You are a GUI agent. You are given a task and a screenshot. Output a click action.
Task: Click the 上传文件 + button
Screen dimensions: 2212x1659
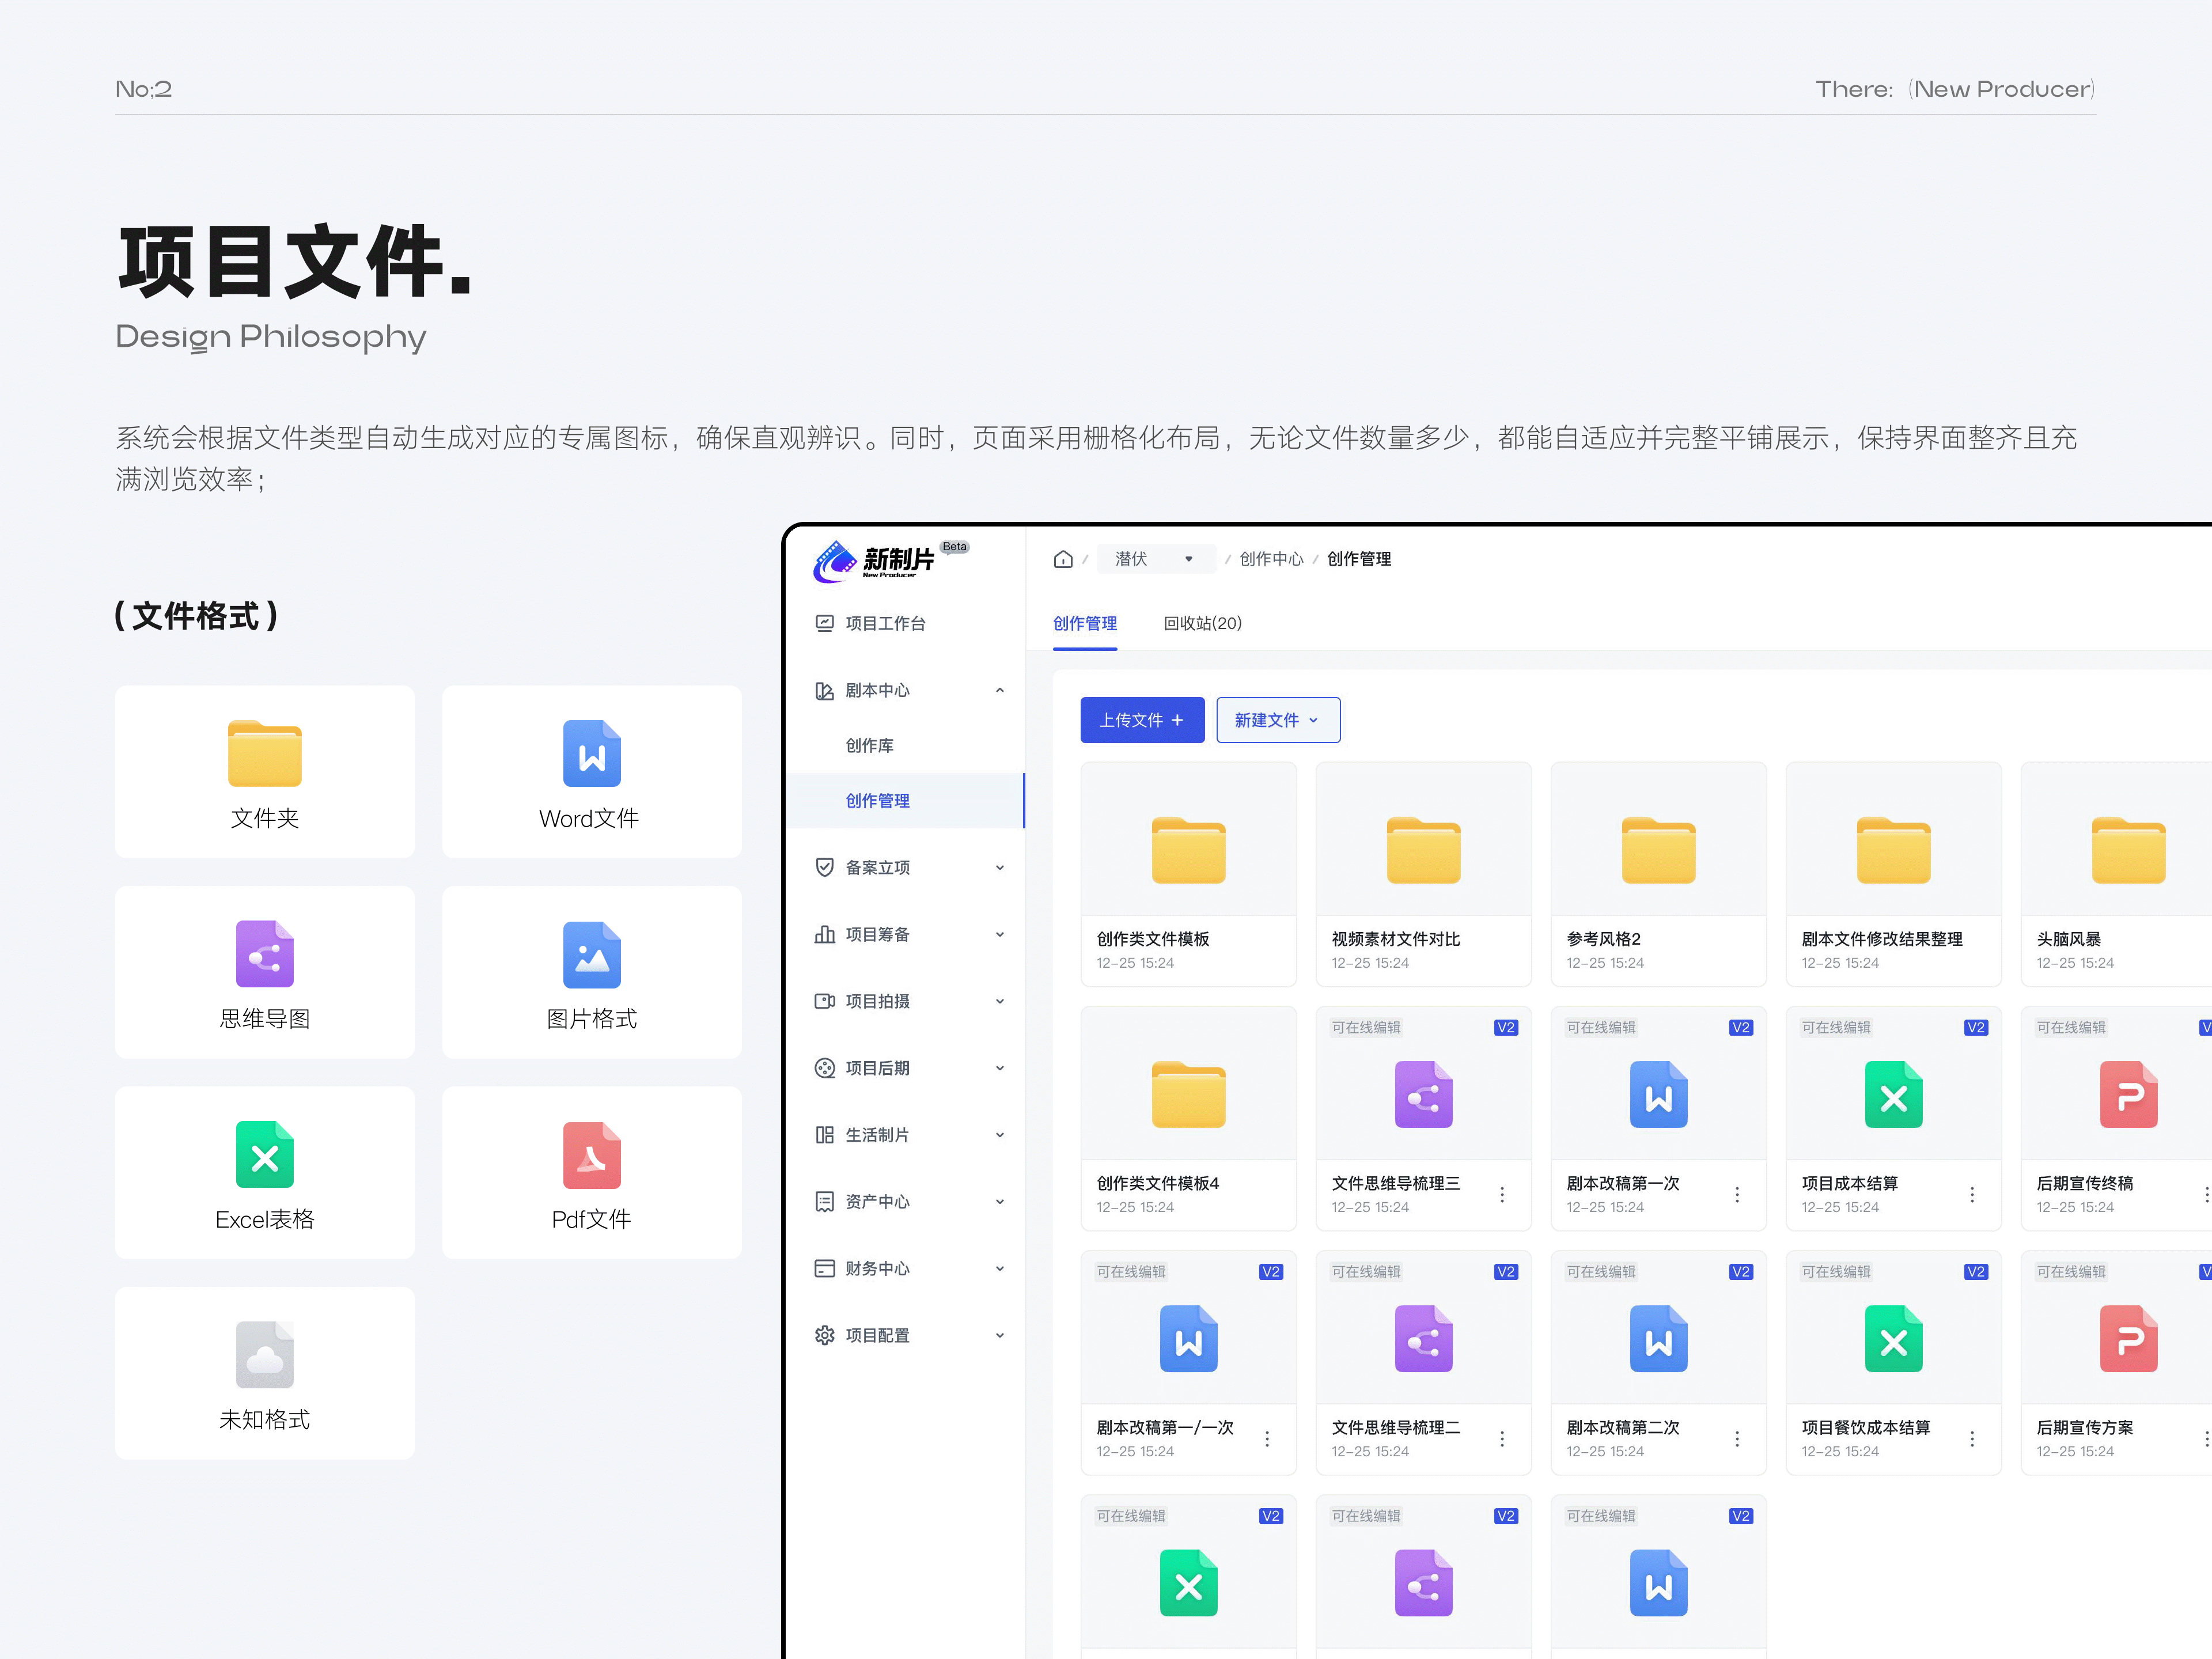tap(1142, 720)
